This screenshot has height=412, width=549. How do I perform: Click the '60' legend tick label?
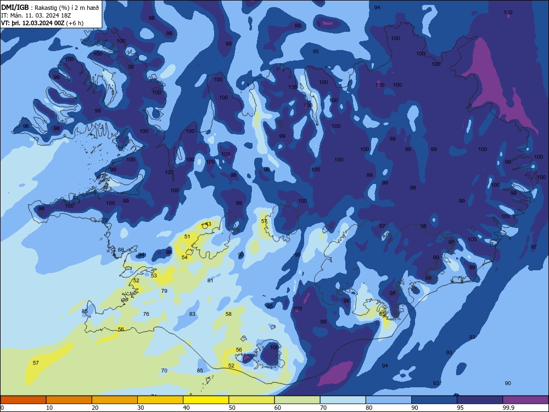[278, 408]
